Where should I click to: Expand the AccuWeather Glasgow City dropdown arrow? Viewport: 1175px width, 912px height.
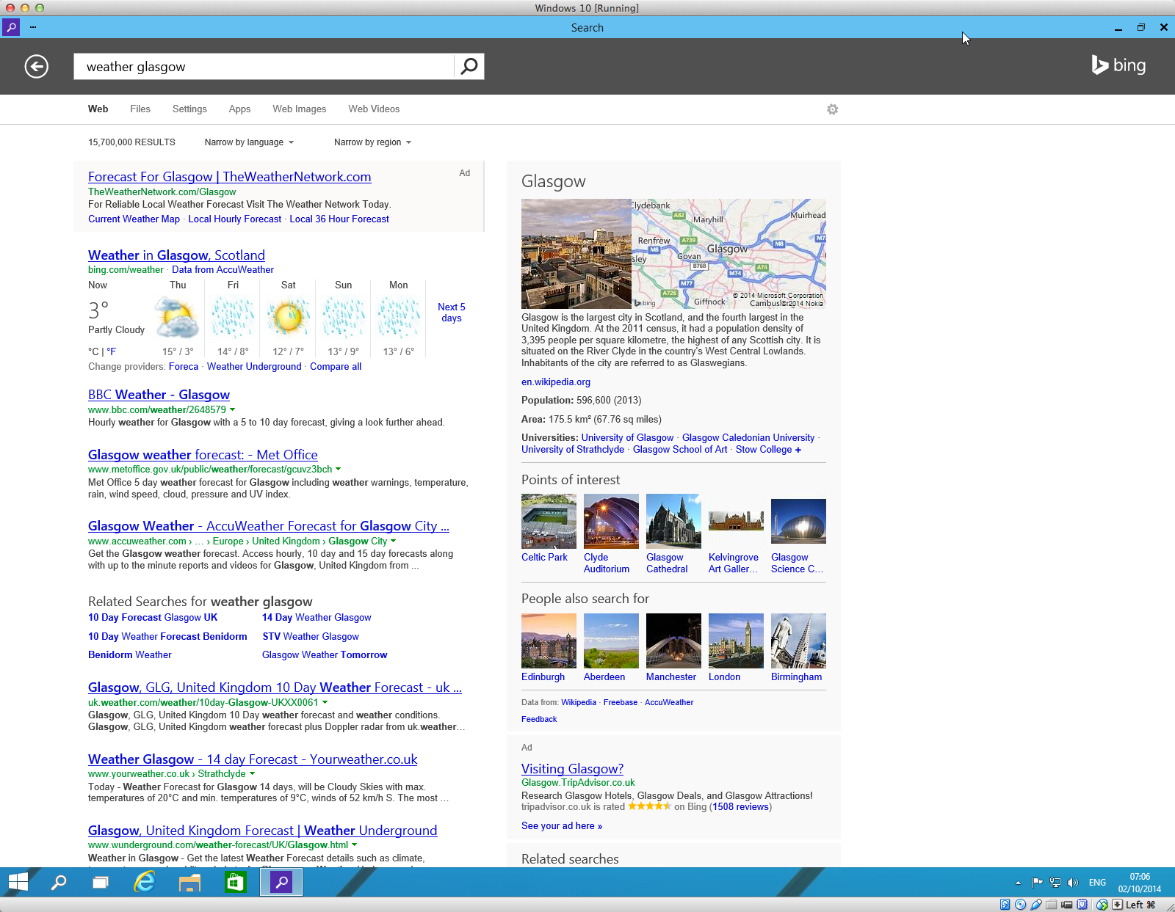(394, 541)
